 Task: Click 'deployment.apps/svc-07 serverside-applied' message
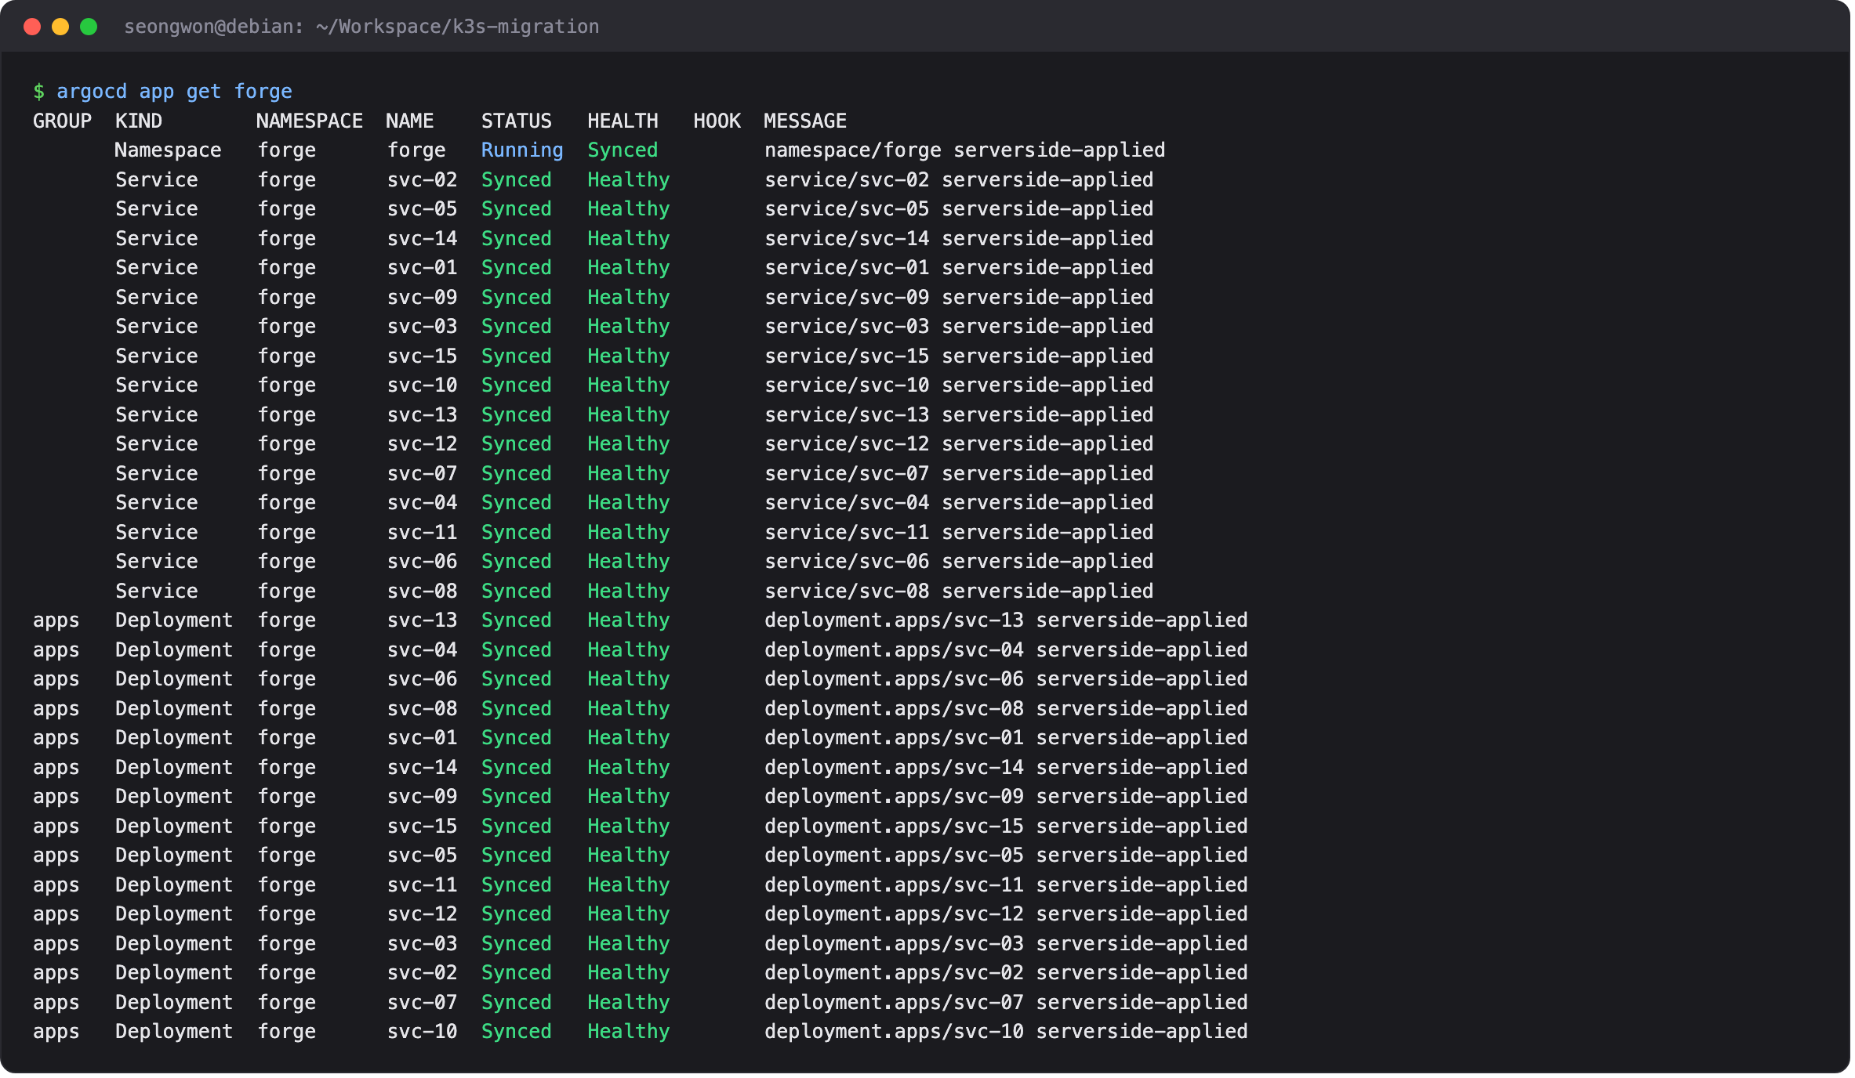click(x=1006, y=1003)
